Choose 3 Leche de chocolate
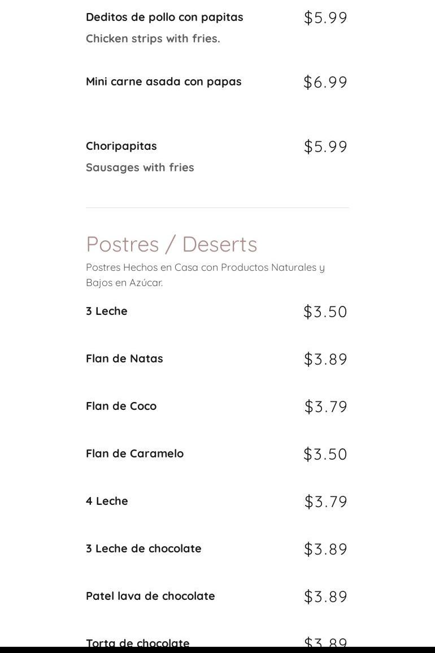The width and height of the screenshot is (435, 653). 143,549
